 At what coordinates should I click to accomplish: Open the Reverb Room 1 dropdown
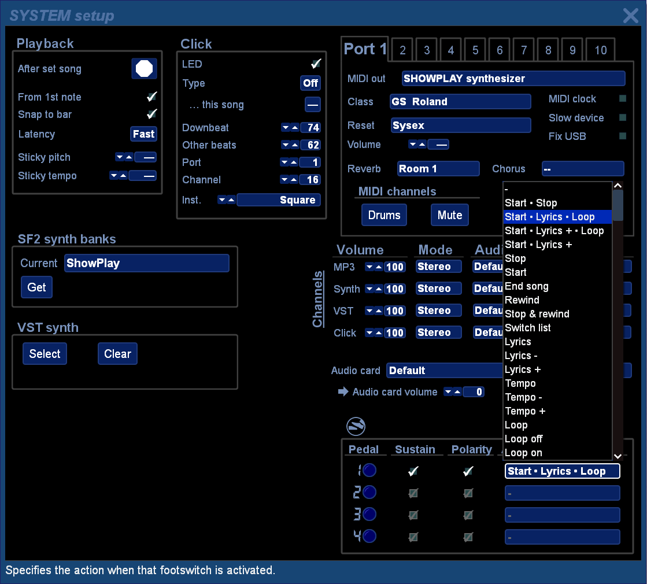click(438, 169)
